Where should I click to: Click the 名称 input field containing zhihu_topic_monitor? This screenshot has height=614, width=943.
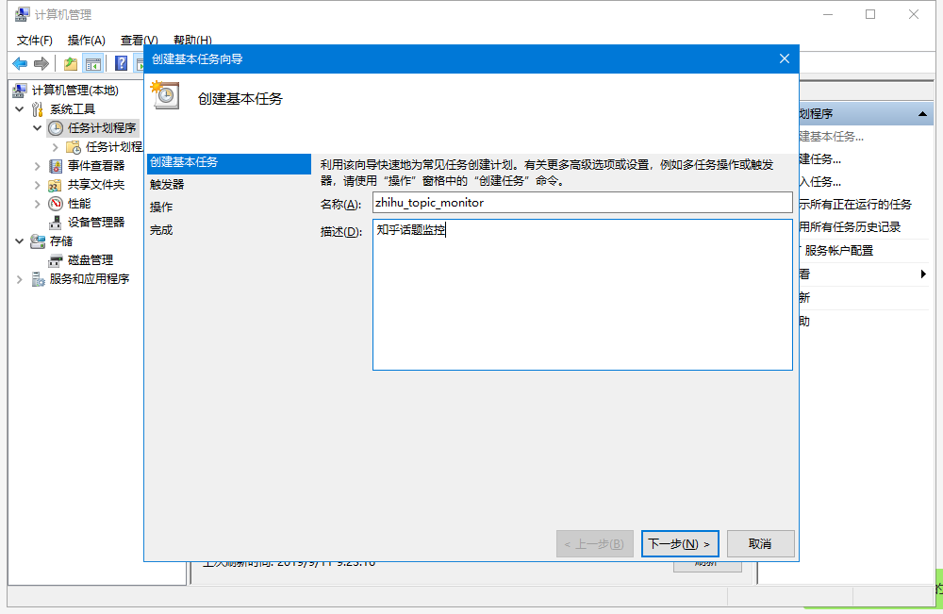point(583,202)
